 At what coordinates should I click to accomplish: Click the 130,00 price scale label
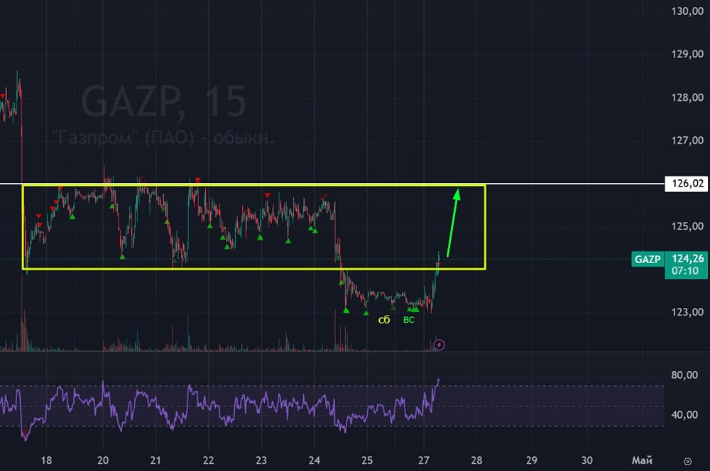[687, 11]
